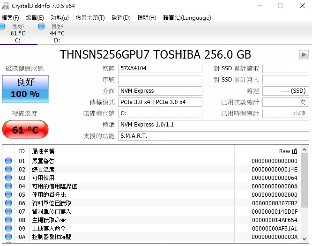The height and width of the screenshot is (246, 312).
Task: Open the 功能(u) menu
Action: click(x=59, y=18)
